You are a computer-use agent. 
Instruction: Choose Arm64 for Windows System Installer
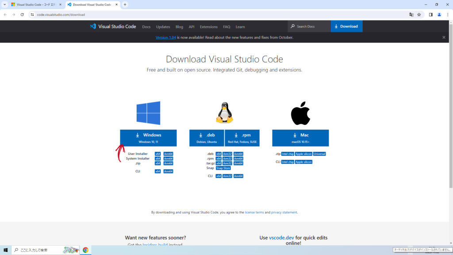pos(168,158)
